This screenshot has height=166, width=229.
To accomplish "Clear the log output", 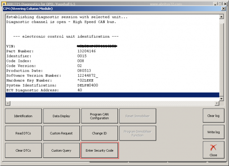I will (x=213, y=115).
